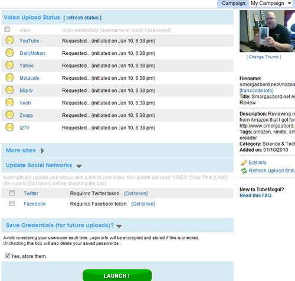The height and width of the screenshot is (281, 295).
Task: Click the green refresh arrows icon
Action: (x=244, y=171)
